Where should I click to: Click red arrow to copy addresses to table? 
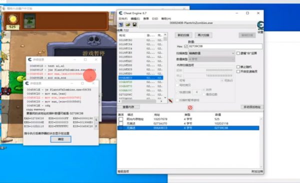click(x=170, y=100)
